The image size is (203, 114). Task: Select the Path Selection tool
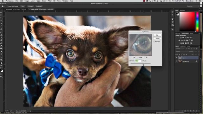pos(1,57)
